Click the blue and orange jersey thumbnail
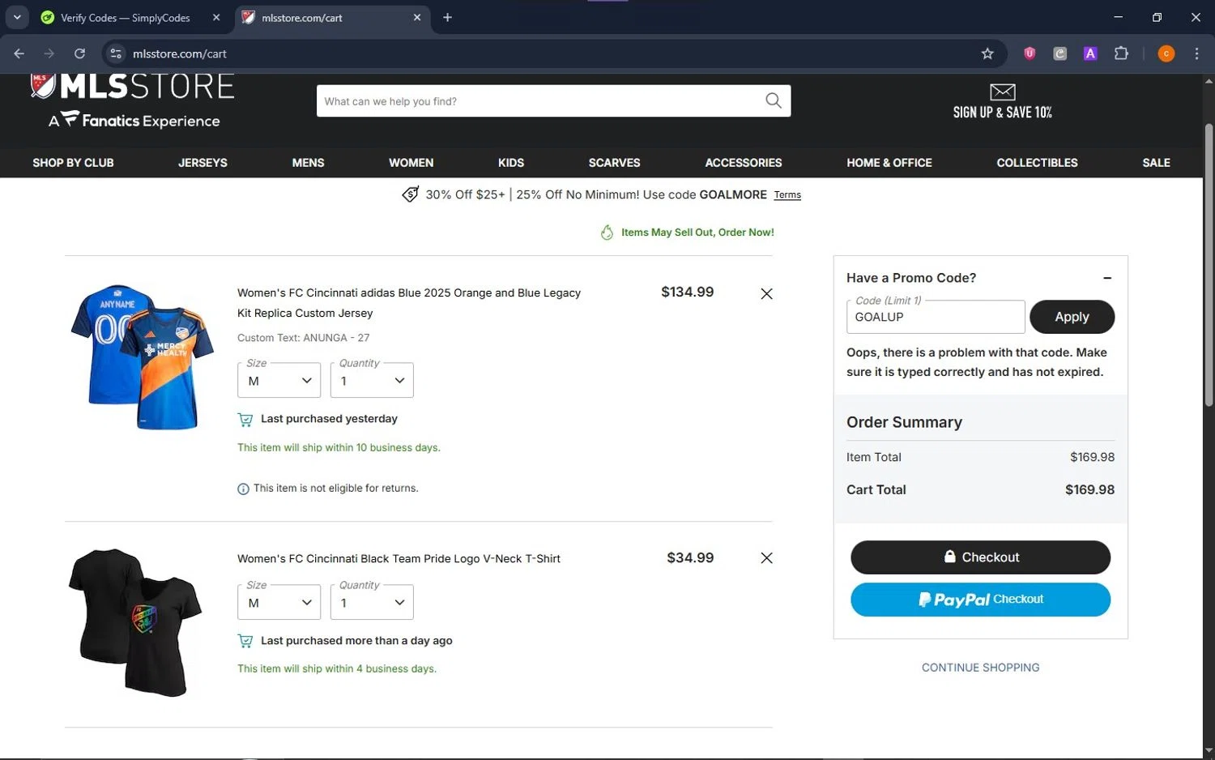Viewport: 1215px width, 760px height. coord(142,357)
